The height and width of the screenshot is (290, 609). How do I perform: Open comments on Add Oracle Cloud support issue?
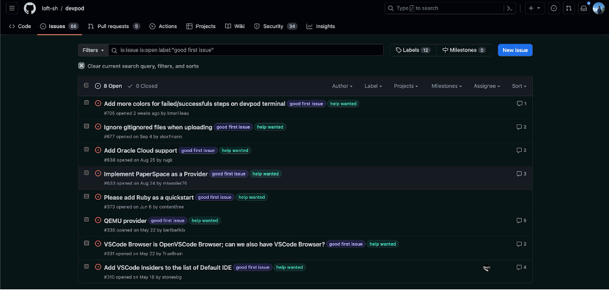pyautogui.click(x=521, y=150)
